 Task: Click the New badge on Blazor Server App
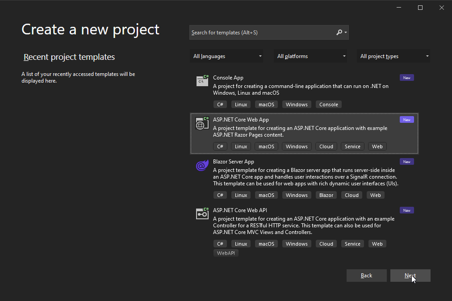tap(407, 162)
